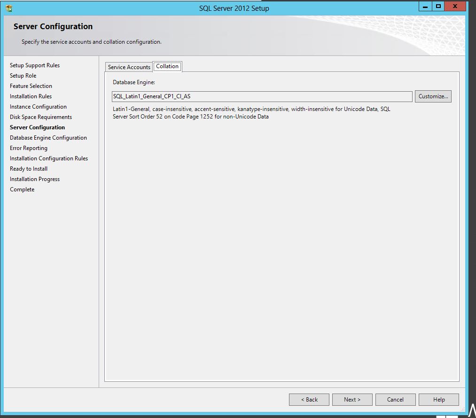Viewport: 476px width, 418px height.
Task: Select Setup Role in the step list
Action: [x=23, y=76]
